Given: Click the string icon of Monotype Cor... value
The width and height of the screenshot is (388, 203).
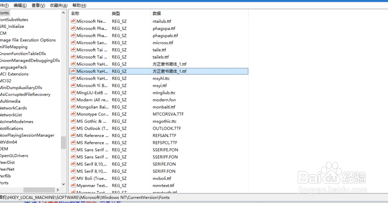Looking at the screenshot, I should pyautogui.click(x=73, y=114).
